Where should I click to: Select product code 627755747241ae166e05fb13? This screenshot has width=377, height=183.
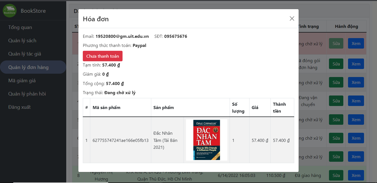point(120,140)
